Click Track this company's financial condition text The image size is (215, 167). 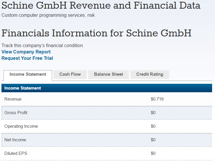[43, 46]
